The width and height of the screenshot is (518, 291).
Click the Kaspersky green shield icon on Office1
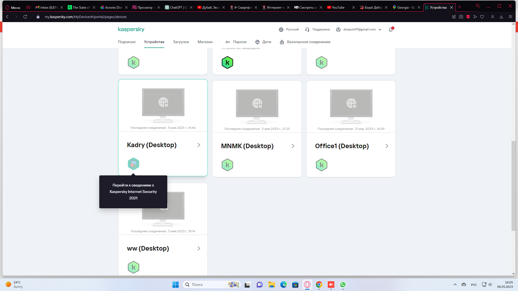pyautogui.click(x=321, y=165)
